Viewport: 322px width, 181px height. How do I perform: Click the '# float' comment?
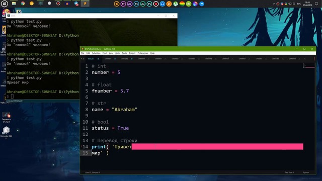tap(102, 85)
